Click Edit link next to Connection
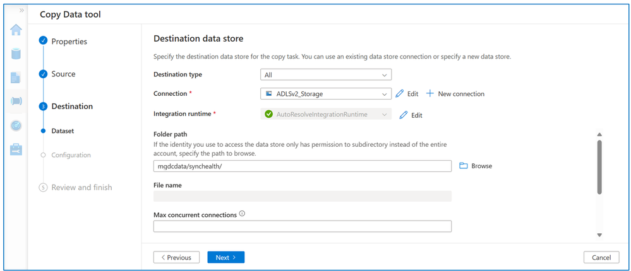This screenshot has height=271, width=631. point(413,93)
